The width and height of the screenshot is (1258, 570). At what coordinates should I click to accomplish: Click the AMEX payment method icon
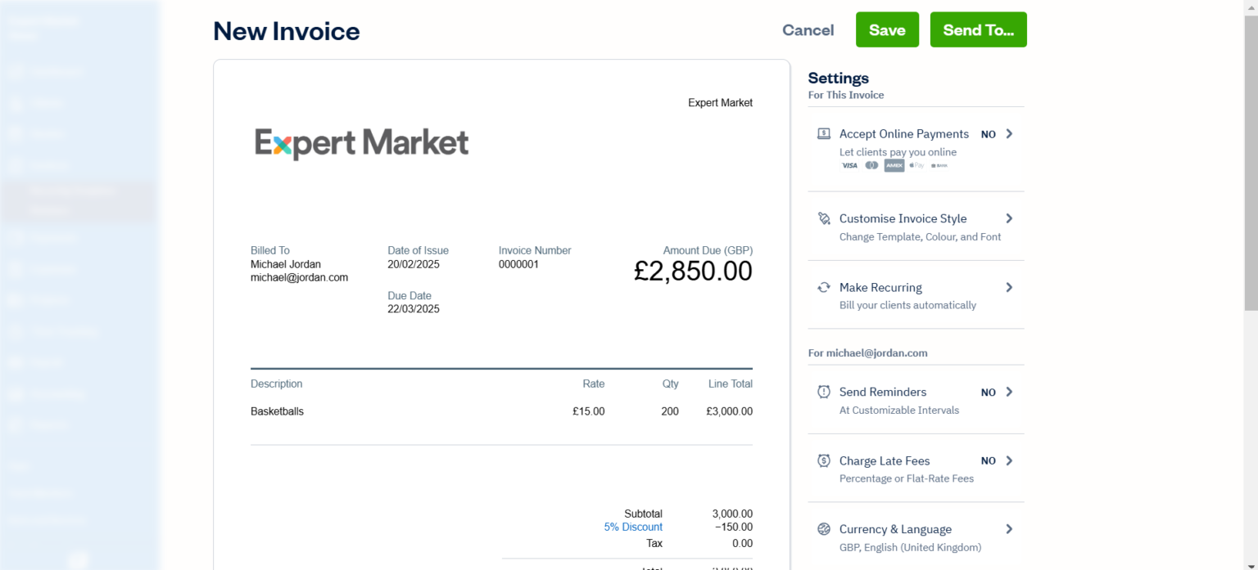click(894, 165)
